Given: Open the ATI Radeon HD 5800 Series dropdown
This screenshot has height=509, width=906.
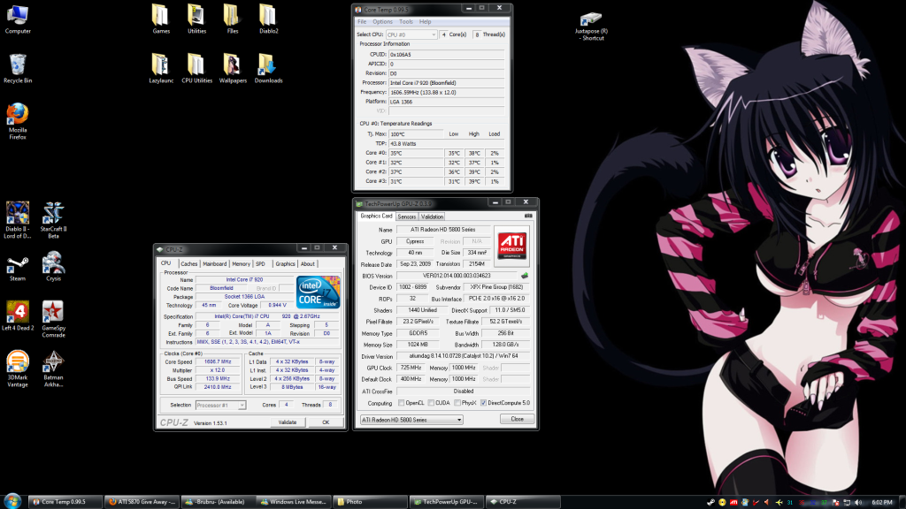Looking at the screenshot, I should (x=411, y=420).
